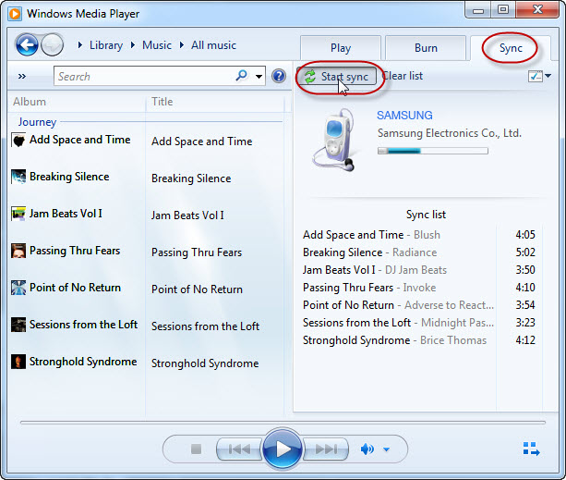This screenshot has width=566, height=480.
Task: Click the Journey group header
Action: (37, 122)
